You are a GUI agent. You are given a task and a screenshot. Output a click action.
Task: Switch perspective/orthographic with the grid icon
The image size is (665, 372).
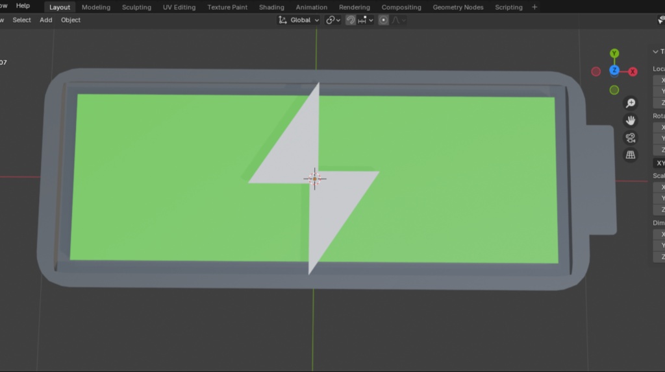631,155
